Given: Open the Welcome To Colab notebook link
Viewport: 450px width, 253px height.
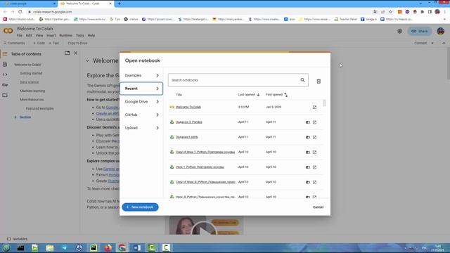Looking at the screenshot, I should pyautogui.click(x=188, y=107).
